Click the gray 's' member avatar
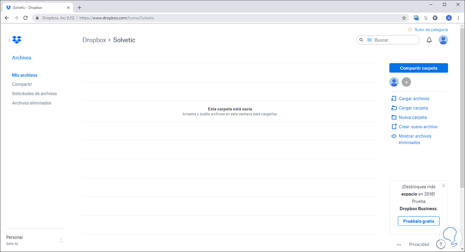The width and height of the screenshot is (465, 252). 406,82
